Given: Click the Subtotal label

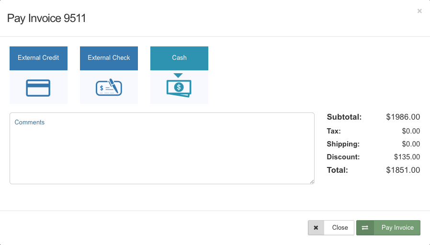Looking at the screenshot, I should 344,117.
